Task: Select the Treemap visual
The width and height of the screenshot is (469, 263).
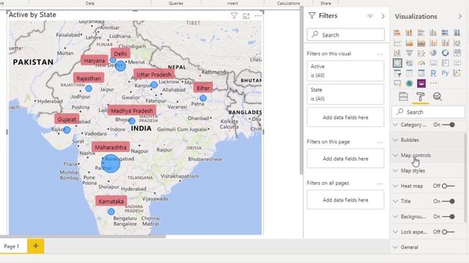Action: [457, 53]
